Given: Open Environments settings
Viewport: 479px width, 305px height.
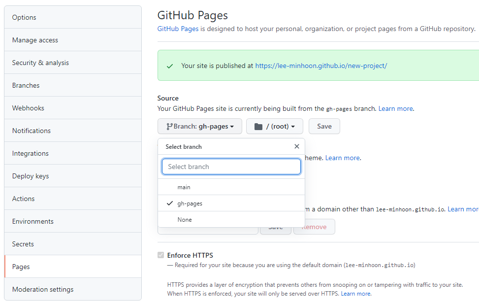Looking at the screenshot, I should pos(73,221).
